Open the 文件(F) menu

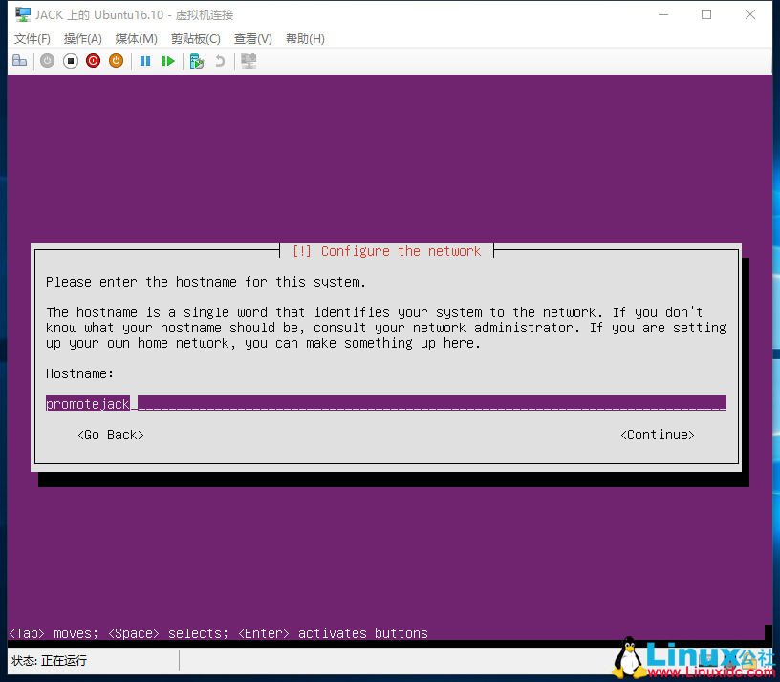32,38
